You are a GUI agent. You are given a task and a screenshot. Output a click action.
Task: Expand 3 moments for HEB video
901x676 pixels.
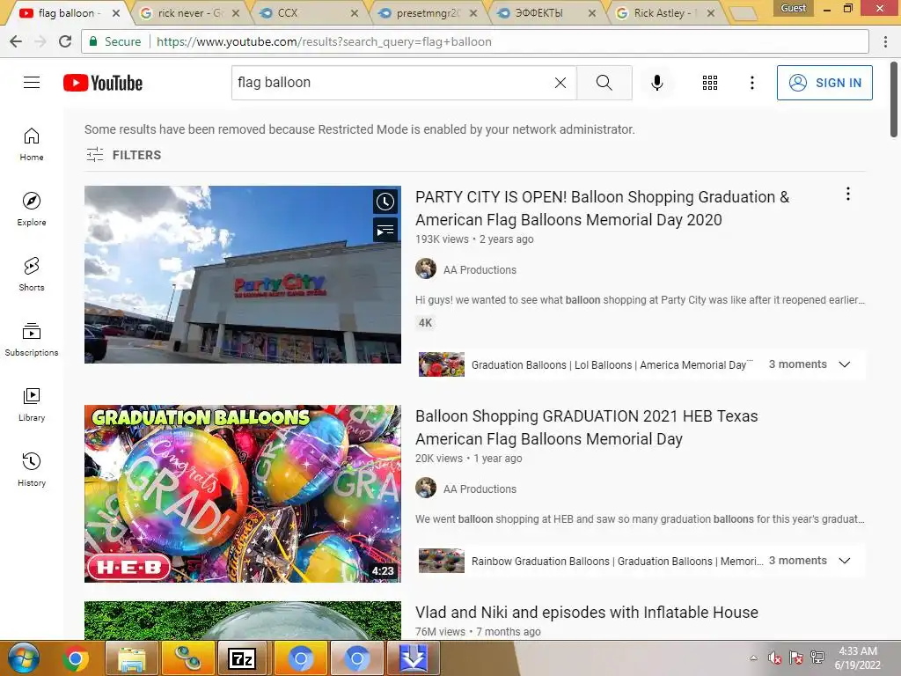pos(809,561)
